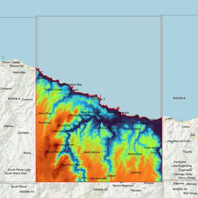Select the South Riana Lake label
The image size is (198, 198).
[19, 170]
